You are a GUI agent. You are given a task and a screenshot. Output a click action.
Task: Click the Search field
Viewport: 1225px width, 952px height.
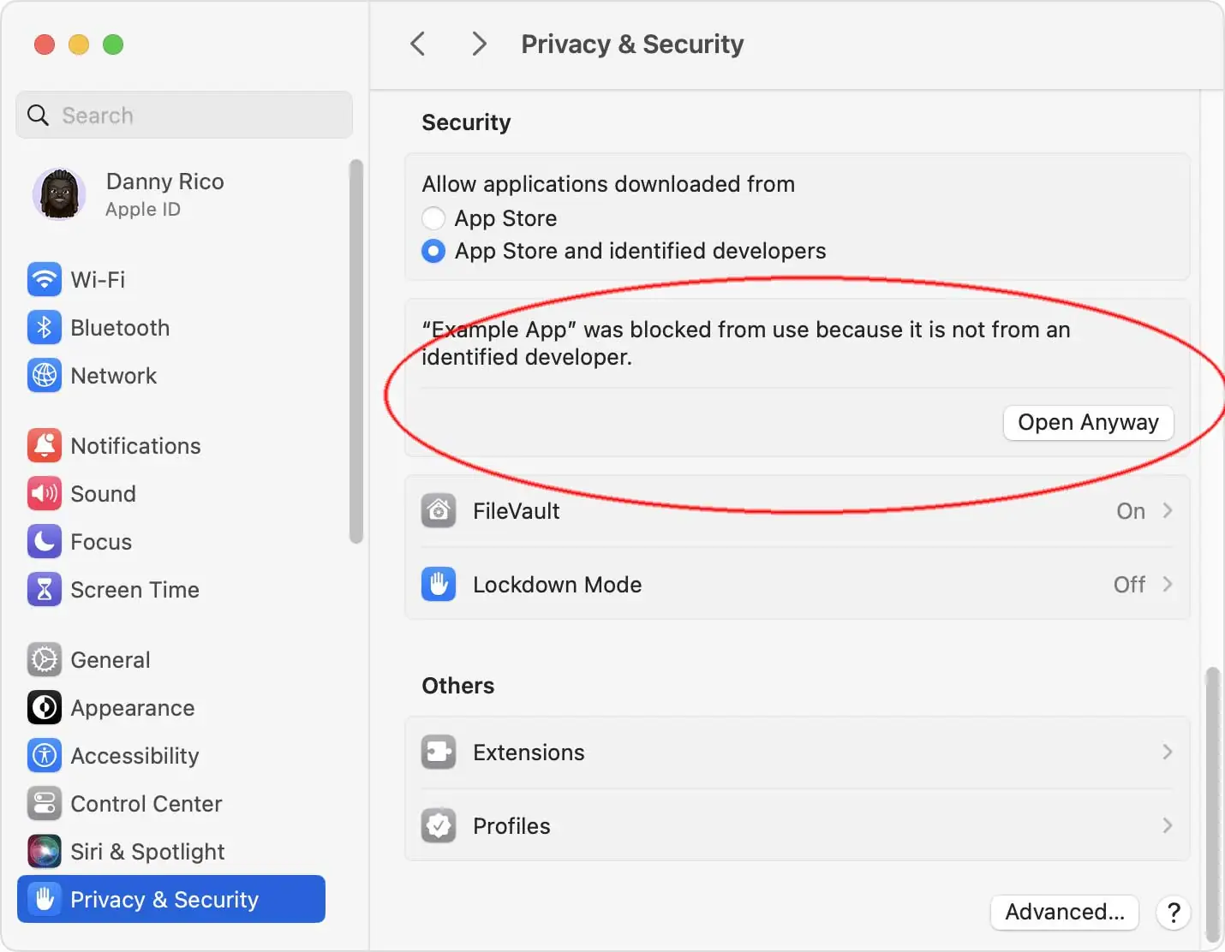pos(183,115)
